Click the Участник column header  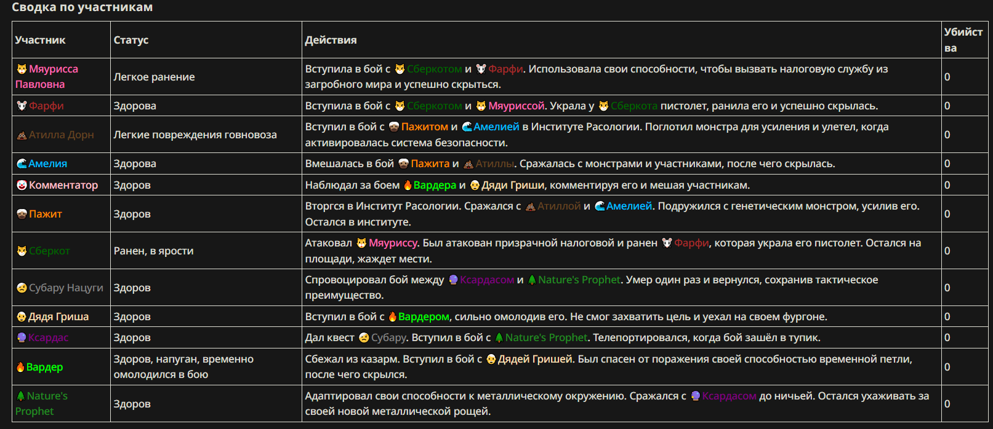pos(40,40)
